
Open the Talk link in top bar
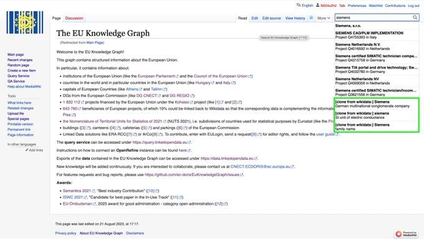[x=342, y=6]
